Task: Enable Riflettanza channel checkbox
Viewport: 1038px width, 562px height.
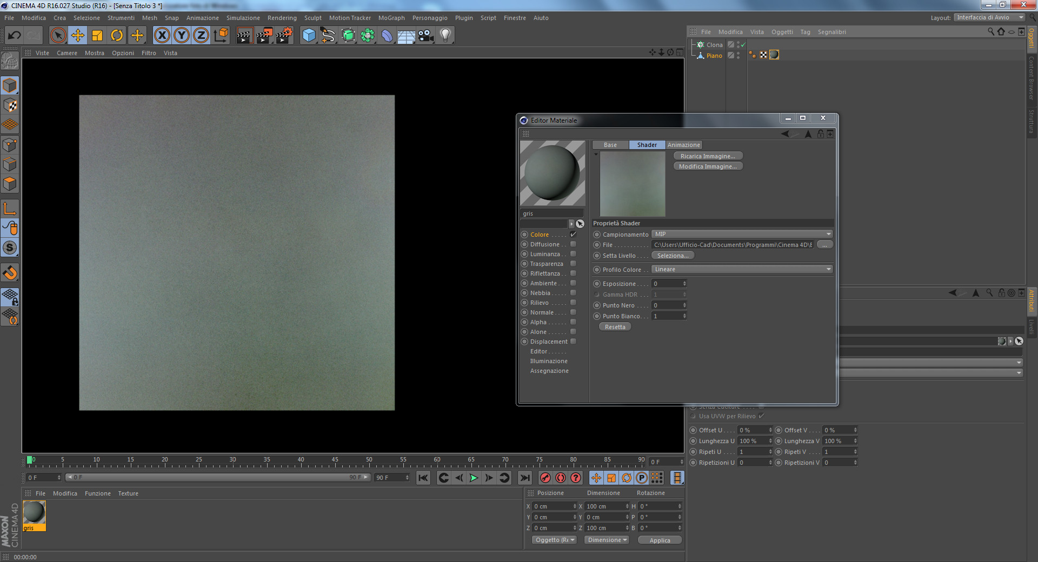Action: tap(573, 273)
